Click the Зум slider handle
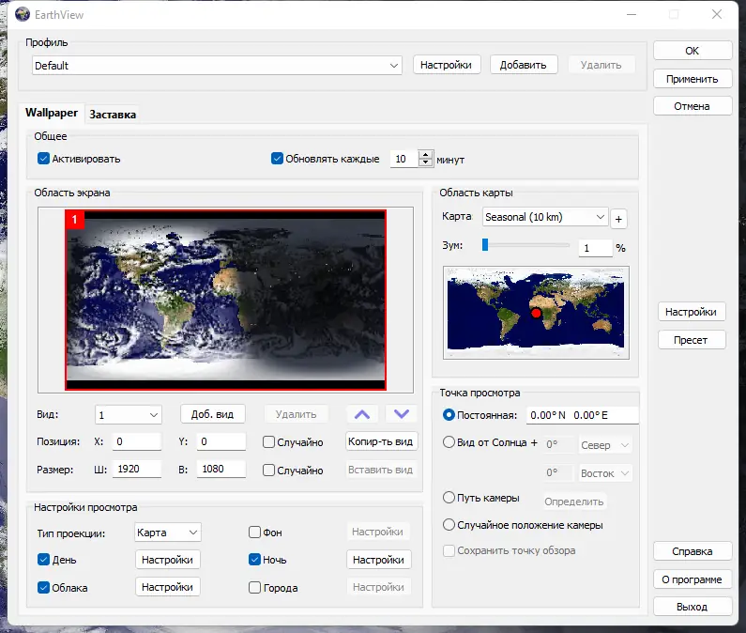This screenshot has height=633, width=746. [x=485, y=244]
